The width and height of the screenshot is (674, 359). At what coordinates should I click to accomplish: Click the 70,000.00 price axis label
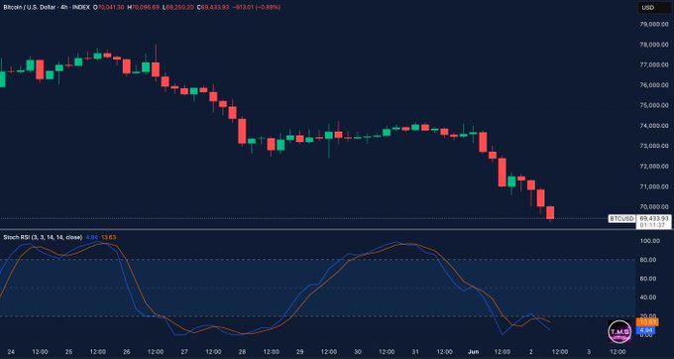tap(654, 207)
